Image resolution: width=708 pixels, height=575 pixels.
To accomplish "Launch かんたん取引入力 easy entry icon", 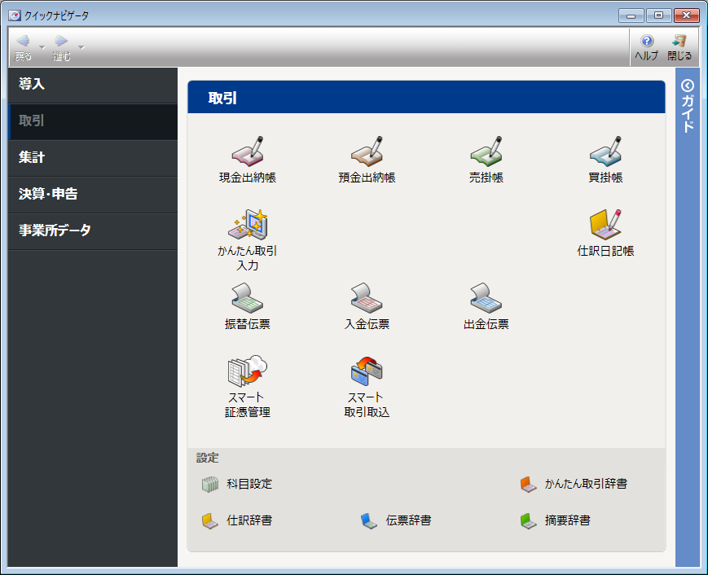I will point(248,224).
